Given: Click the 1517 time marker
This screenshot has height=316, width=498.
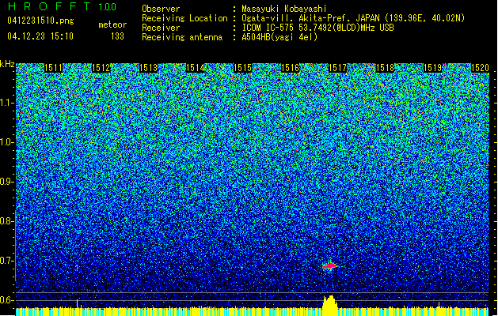Looking at the screenshot, I should coord(337,68).
